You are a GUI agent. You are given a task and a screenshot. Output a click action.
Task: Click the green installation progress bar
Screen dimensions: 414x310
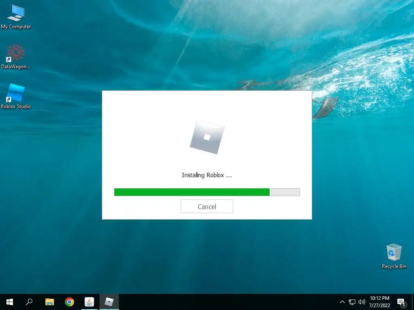pyautogui.click(x=207, y=192)
